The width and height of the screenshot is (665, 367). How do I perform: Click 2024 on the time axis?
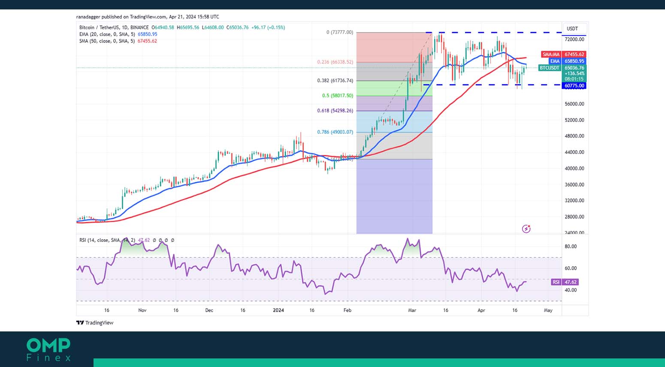click(x=278, y=310)
